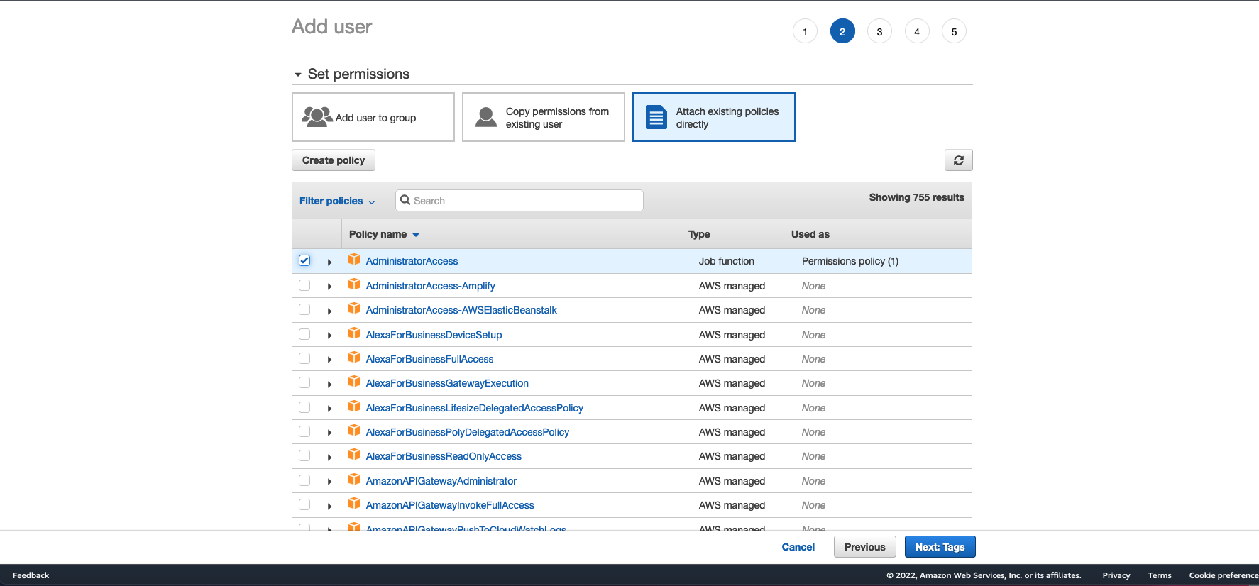Check the AlexaForBusinessFullAccess checkbox
1259x586 pixels.
[x=304, y=358]
